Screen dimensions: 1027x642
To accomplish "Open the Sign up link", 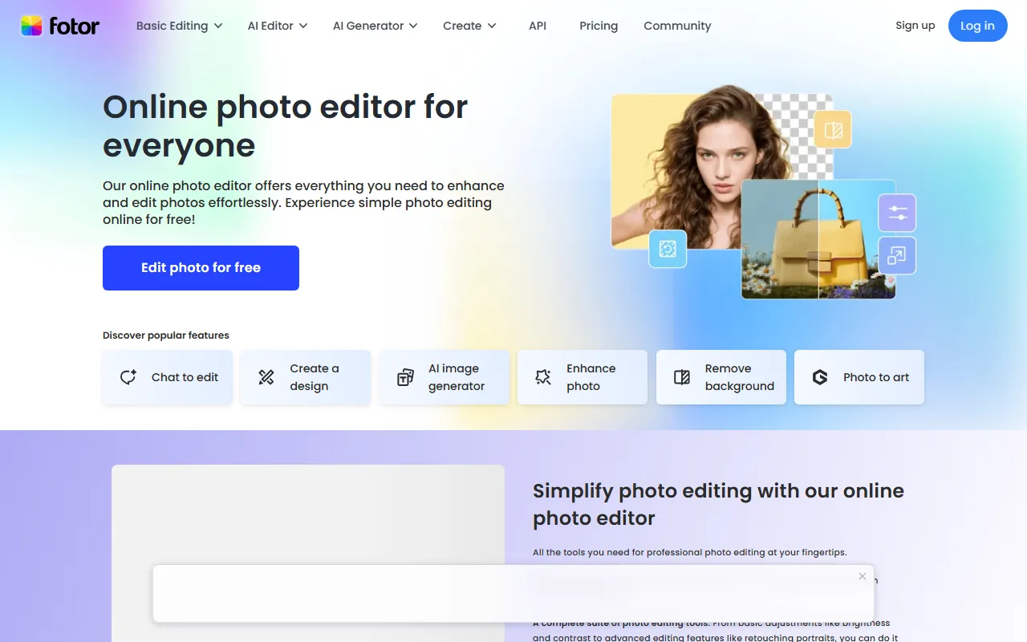I will [915, 26].
